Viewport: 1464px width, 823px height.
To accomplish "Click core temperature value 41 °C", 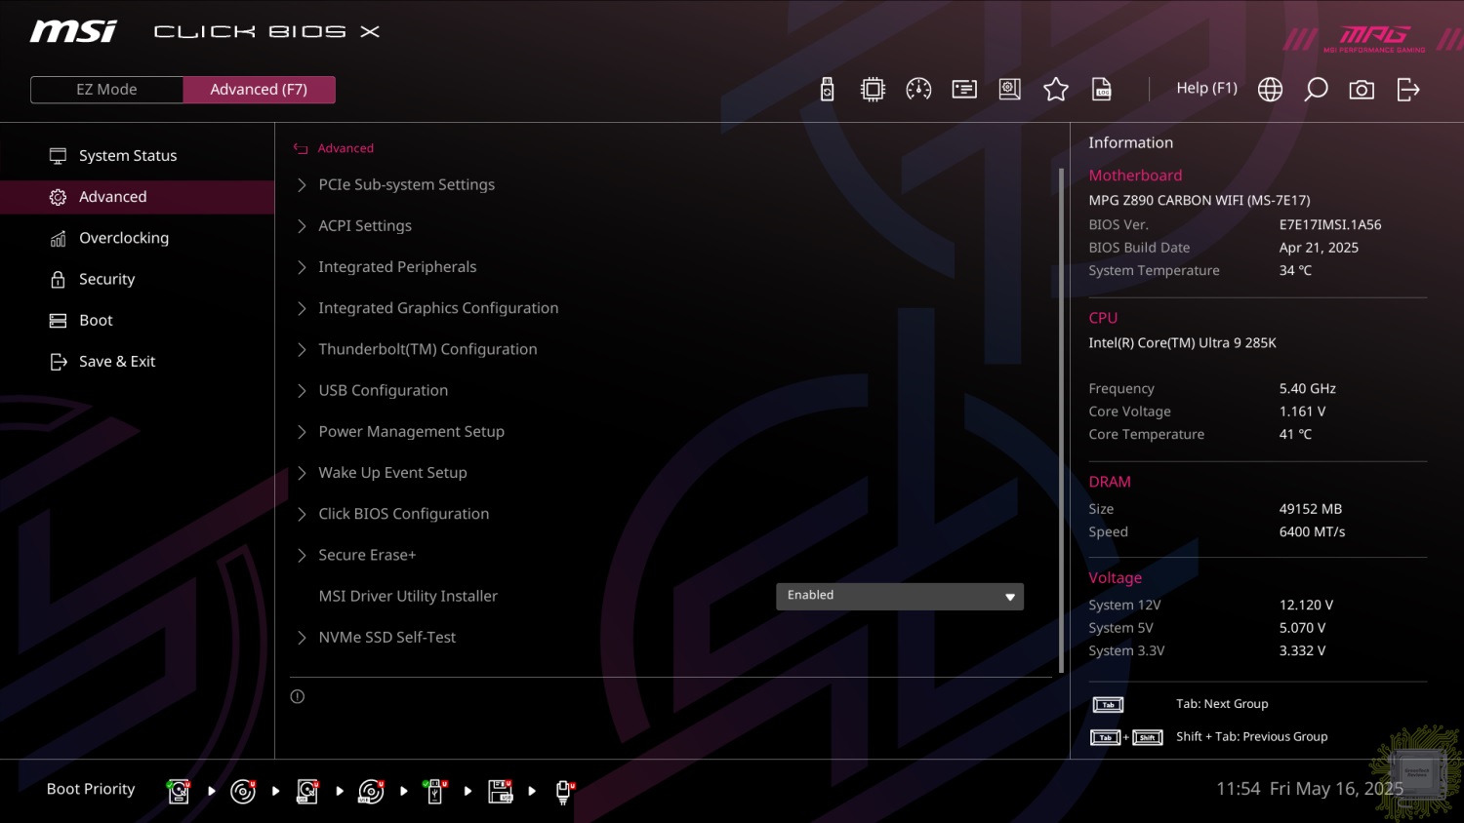I will pyautogui.click(x=1295, y=434).
